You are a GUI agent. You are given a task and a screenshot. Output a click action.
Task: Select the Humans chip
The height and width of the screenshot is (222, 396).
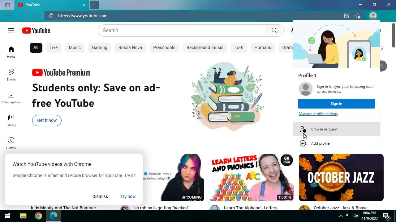click(x=263, y=47)
